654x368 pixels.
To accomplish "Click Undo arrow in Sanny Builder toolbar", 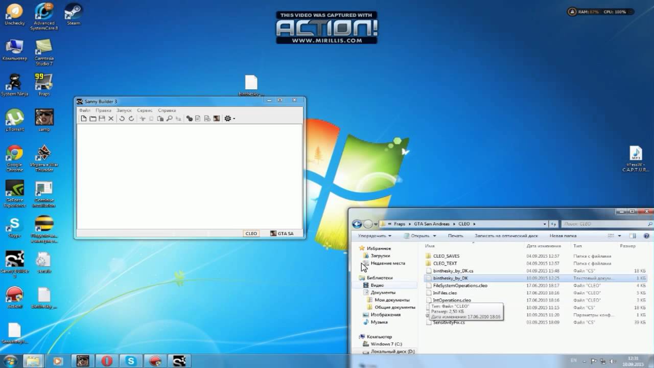I will tap(122, 119).
